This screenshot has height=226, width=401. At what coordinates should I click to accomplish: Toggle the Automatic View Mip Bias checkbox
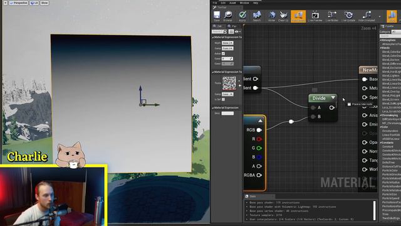coord(223,53)
